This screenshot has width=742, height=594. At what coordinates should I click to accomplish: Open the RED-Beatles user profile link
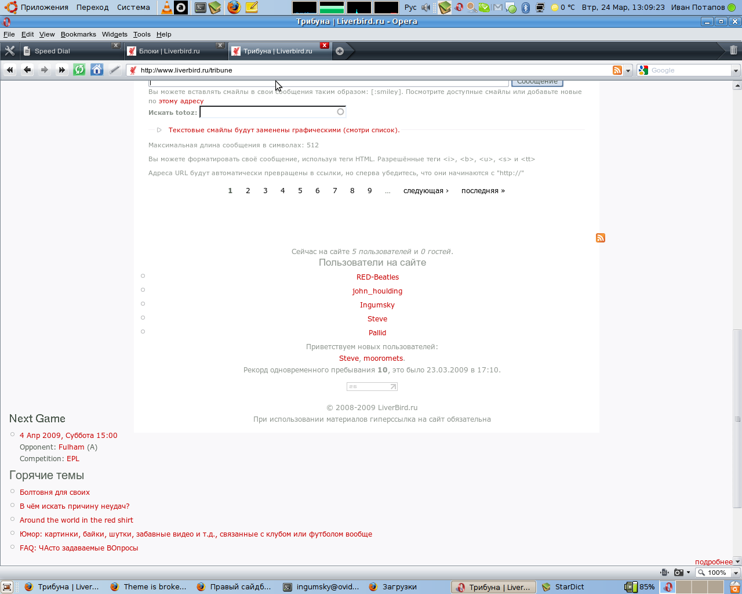(x=377, y=277)
